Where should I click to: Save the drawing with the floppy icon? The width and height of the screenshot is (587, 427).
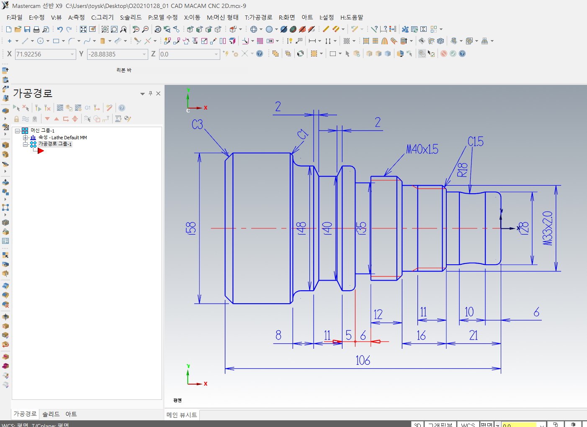pos(27,29)
